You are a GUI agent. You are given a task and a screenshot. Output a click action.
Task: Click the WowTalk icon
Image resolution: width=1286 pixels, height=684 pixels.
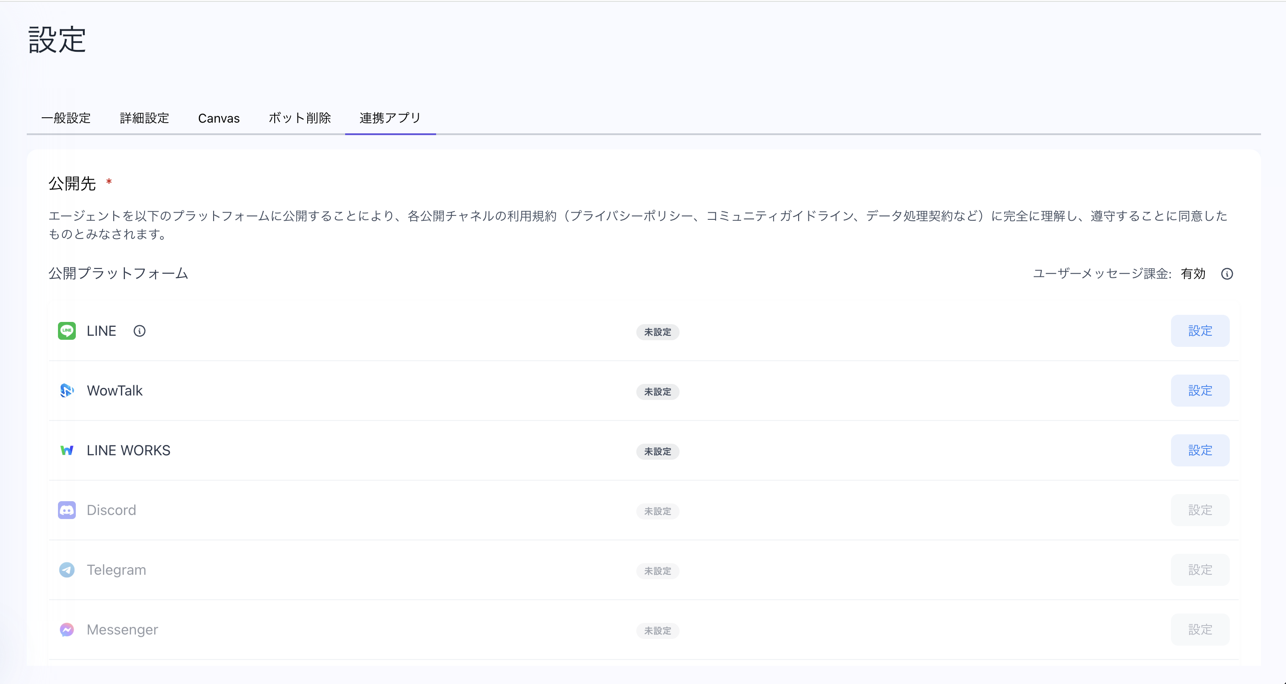[67, 391]
